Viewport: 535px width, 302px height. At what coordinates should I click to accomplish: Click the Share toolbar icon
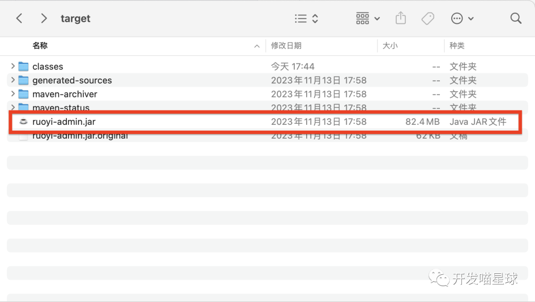pos(401,18)
